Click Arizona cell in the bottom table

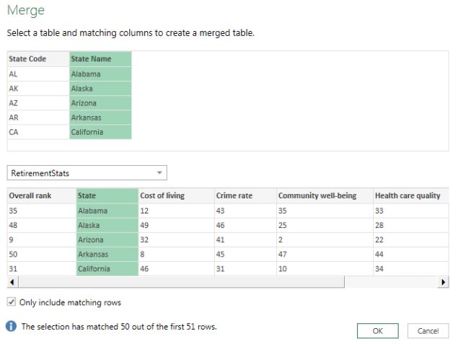click(x=106, y=239)
